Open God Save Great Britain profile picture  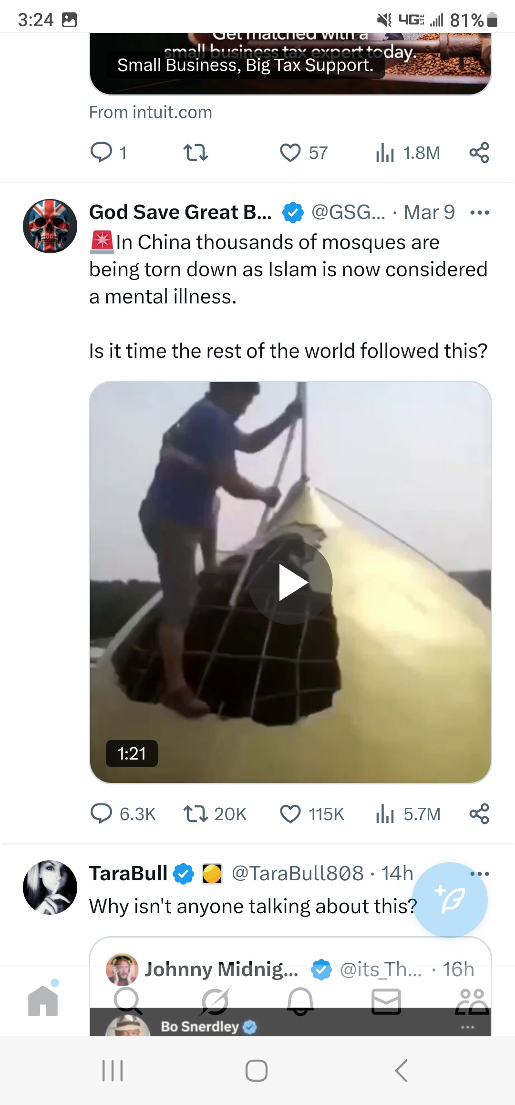(x=50, y=226)
